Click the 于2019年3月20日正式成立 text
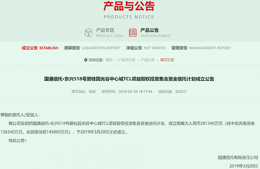The image size is (260, 169). (x=101, y=132)
